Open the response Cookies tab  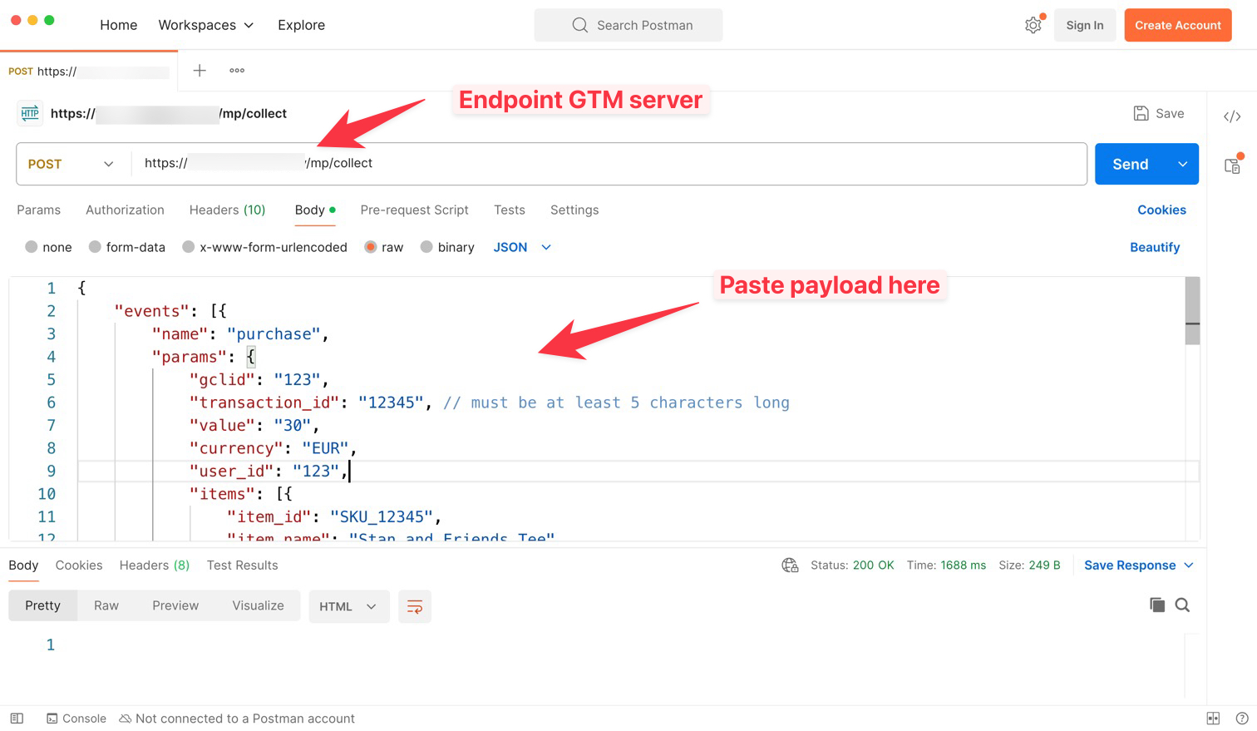coord(79,566)
